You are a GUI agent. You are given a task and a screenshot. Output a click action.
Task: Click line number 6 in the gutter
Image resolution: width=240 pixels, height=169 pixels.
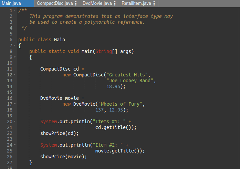(11, 40)
